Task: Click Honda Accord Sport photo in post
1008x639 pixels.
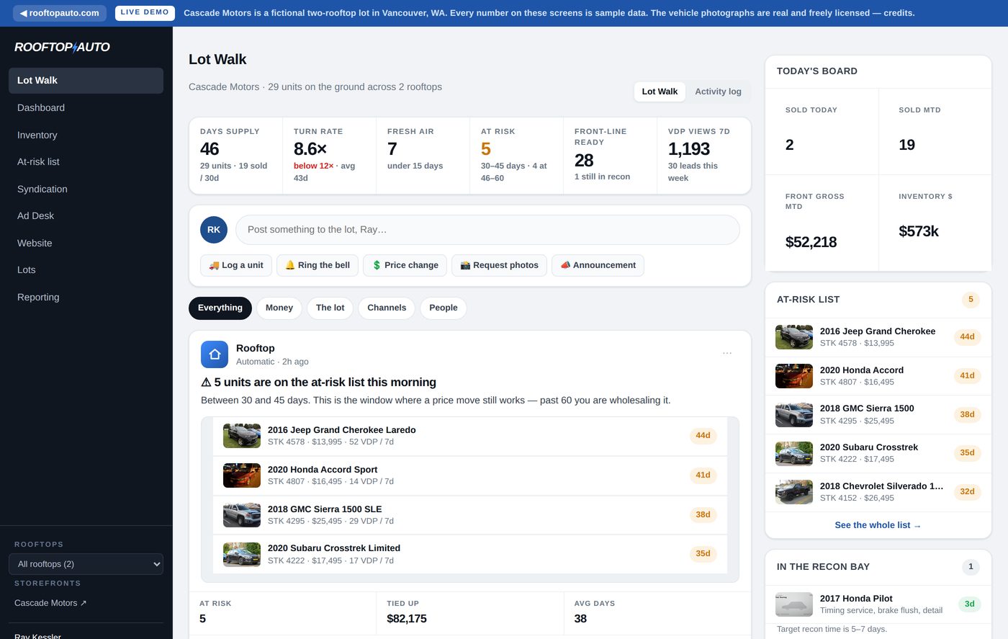Action: click(x=242, y=475)
